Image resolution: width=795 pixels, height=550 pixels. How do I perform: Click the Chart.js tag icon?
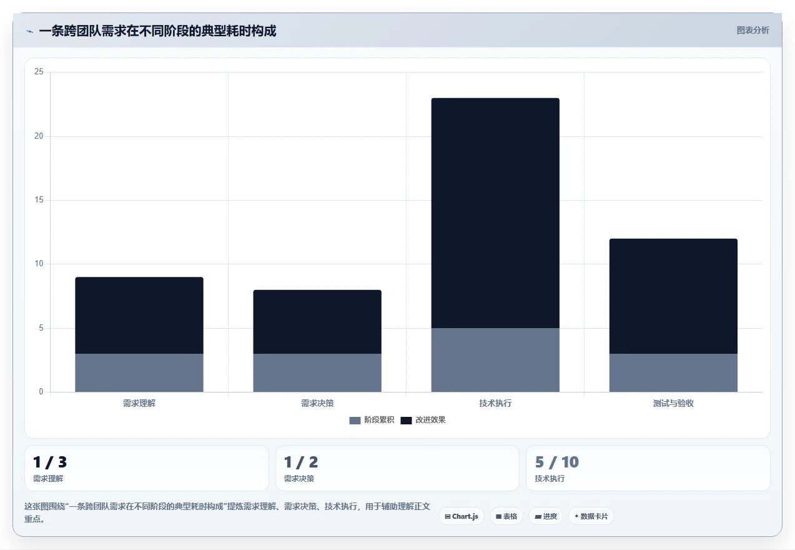click(448, 517)
